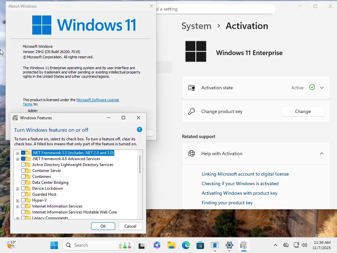Viewport: 337px width, 253px height.
Task: Open Copilot from the taskbar
Action: (157, 245)
